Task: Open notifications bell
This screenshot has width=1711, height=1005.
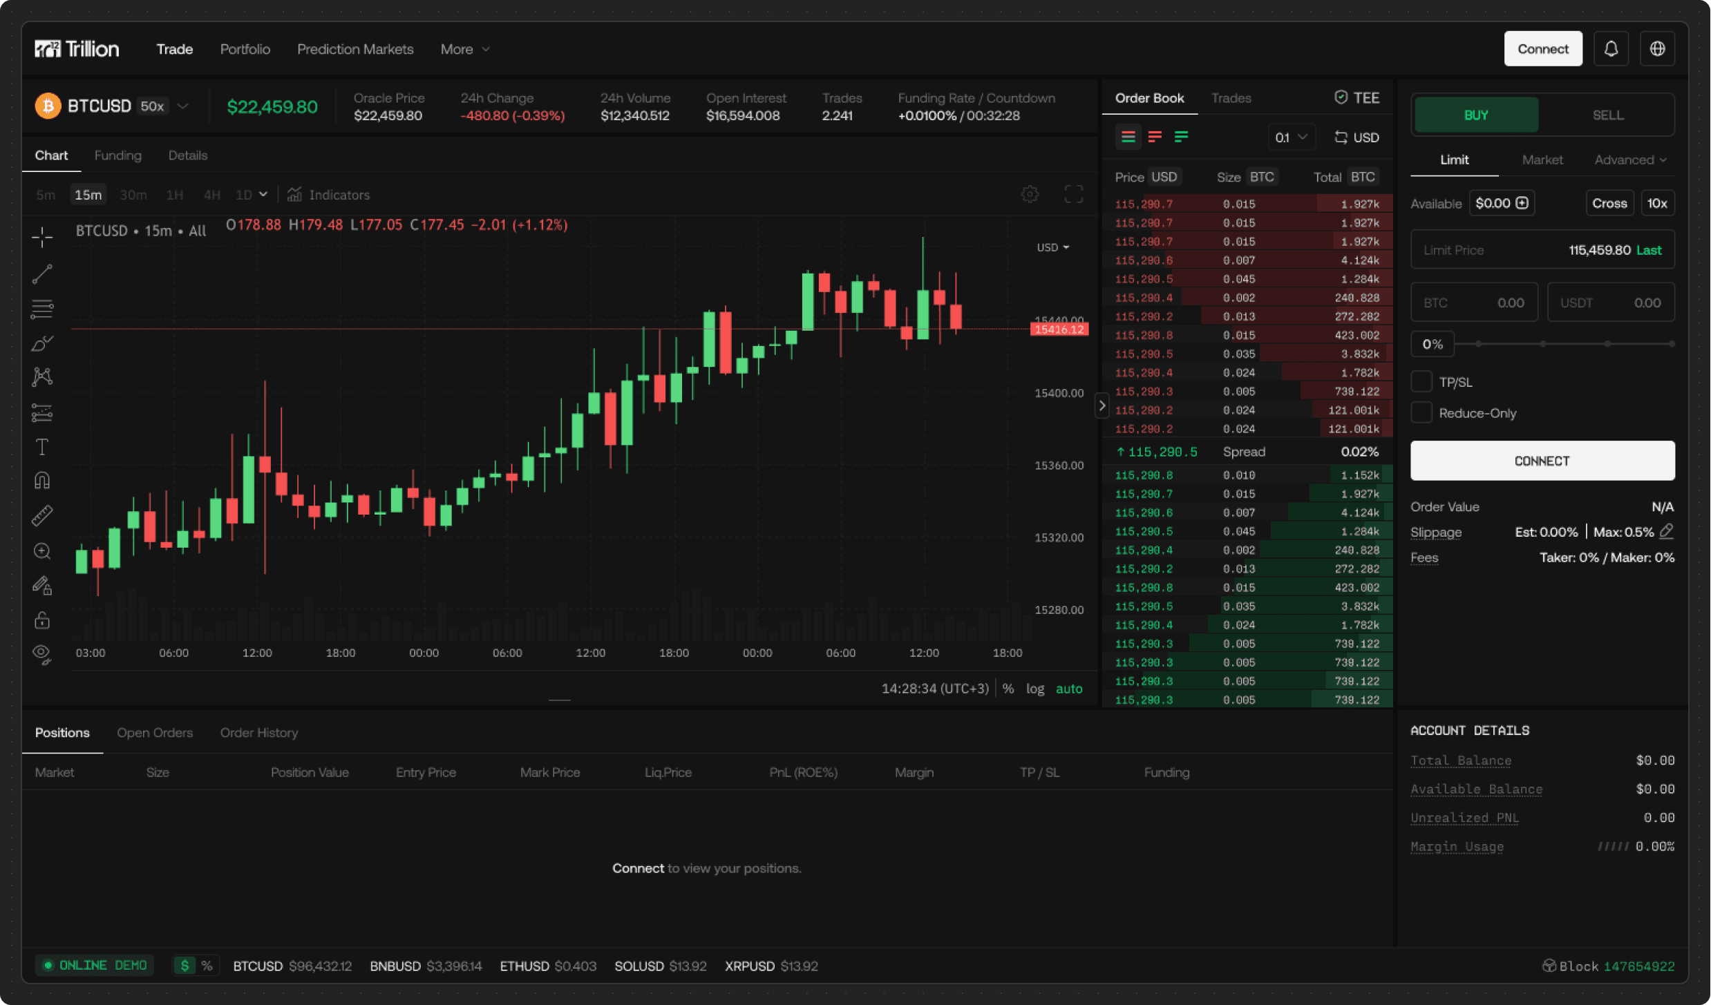Action: 1611,49
